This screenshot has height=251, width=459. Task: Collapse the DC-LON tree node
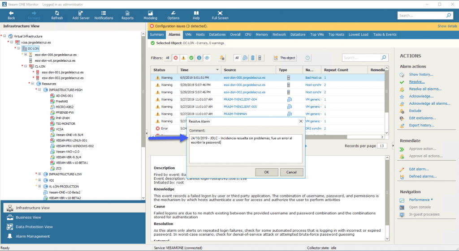pyautogui.click(x=18, y=48)
